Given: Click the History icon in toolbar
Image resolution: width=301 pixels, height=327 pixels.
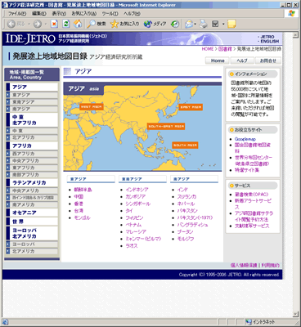Looking at the screenshot, I should pos(175,25).
